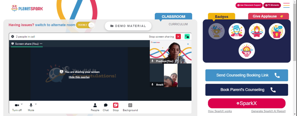Screen dimensions: 297x116
Task: Select Pradnya (You) video thumbnail
Action: point(170,52)
